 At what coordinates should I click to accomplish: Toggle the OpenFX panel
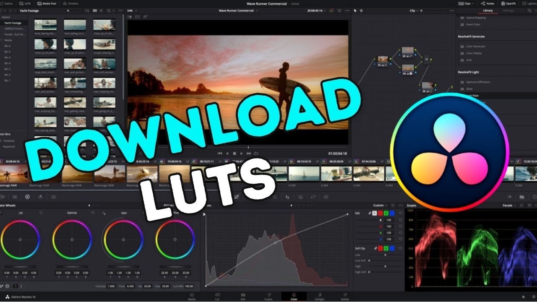click(508, 3)
